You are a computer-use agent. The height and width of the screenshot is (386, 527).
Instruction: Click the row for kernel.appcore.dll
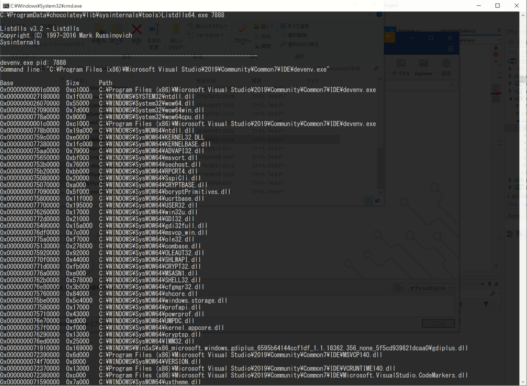tap(112, 328)
